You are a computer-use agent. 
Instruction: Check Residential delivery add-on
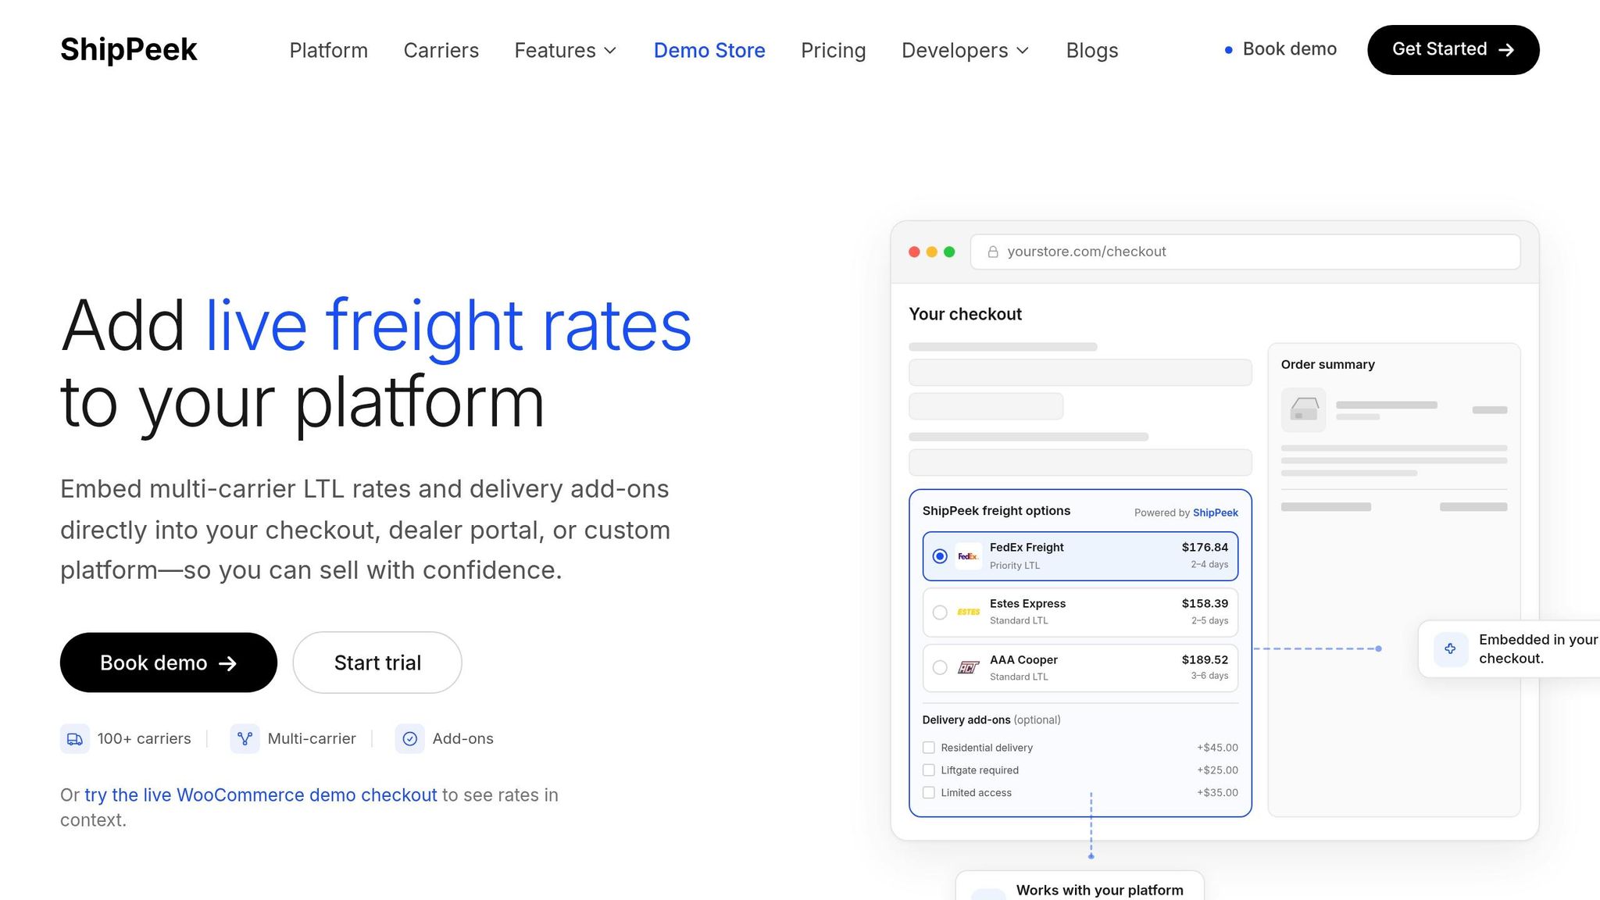(x=929, y=748)
